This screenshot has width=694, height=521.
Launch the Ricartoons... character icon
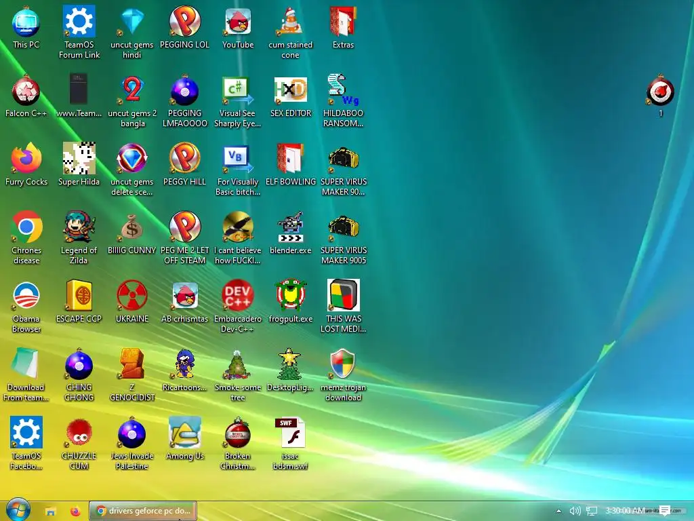click(184, 364)
